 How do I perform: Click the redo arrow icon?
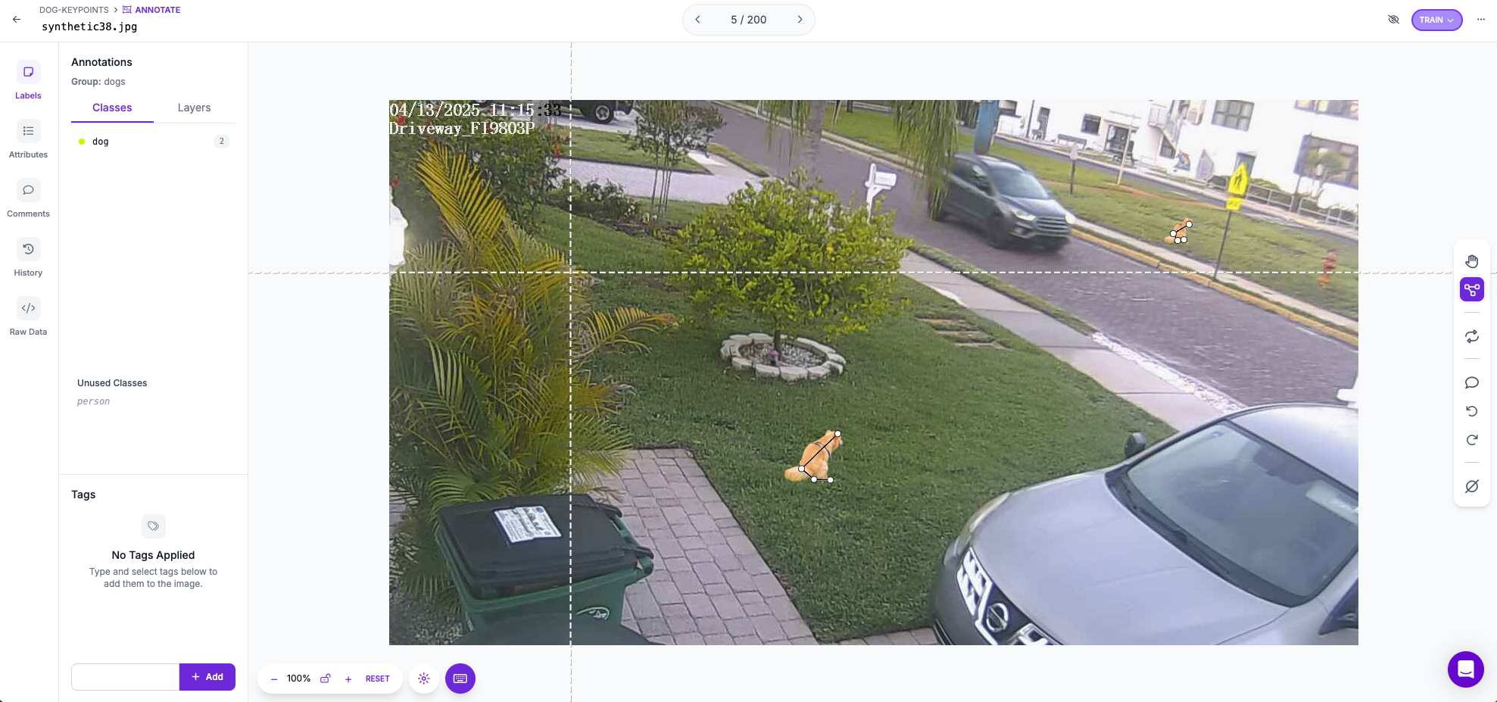(x=1471, y=440)
